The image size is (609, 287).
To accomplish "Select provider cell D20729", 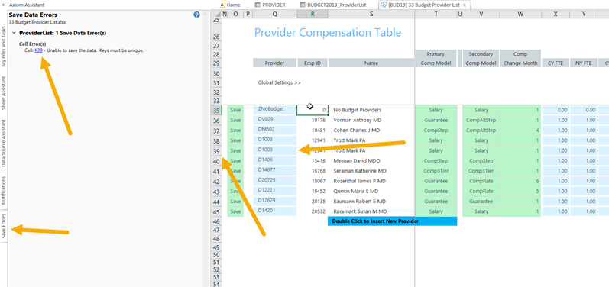I will 274,180.
